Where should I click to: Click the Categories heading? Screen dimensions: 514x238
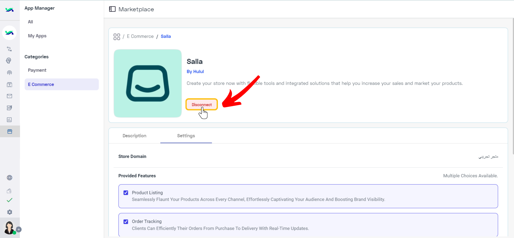[x=37, y=57]
